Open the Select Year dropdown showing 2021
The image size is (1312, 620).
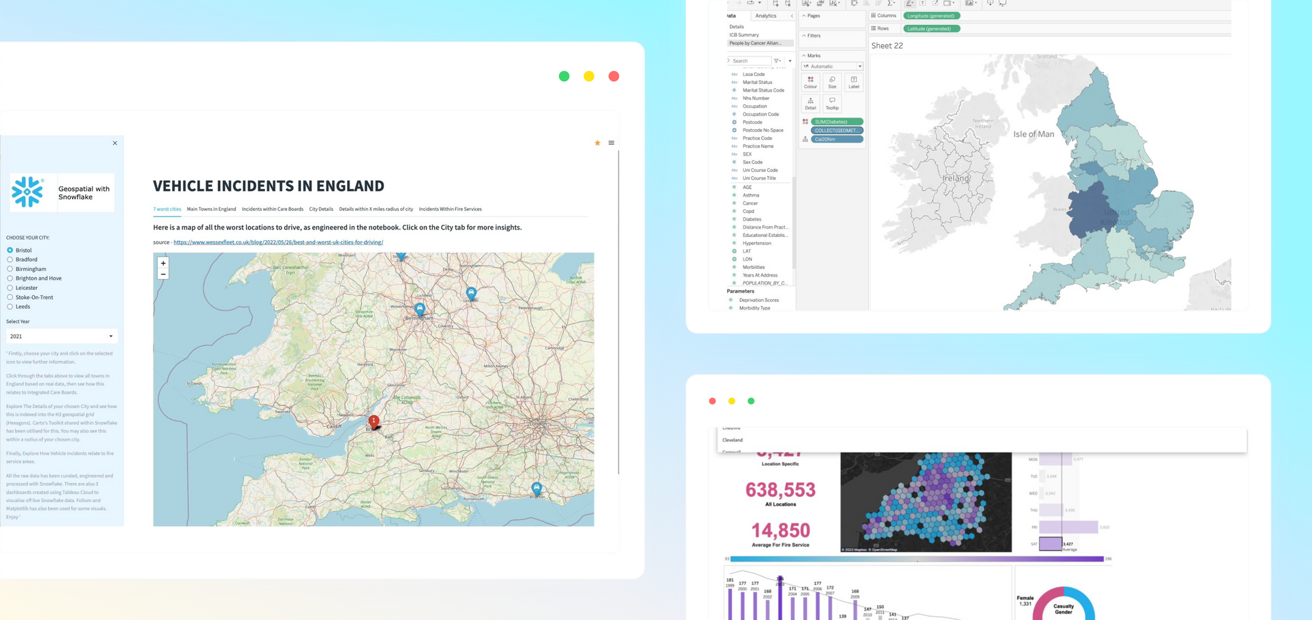(x=62, y=336)
